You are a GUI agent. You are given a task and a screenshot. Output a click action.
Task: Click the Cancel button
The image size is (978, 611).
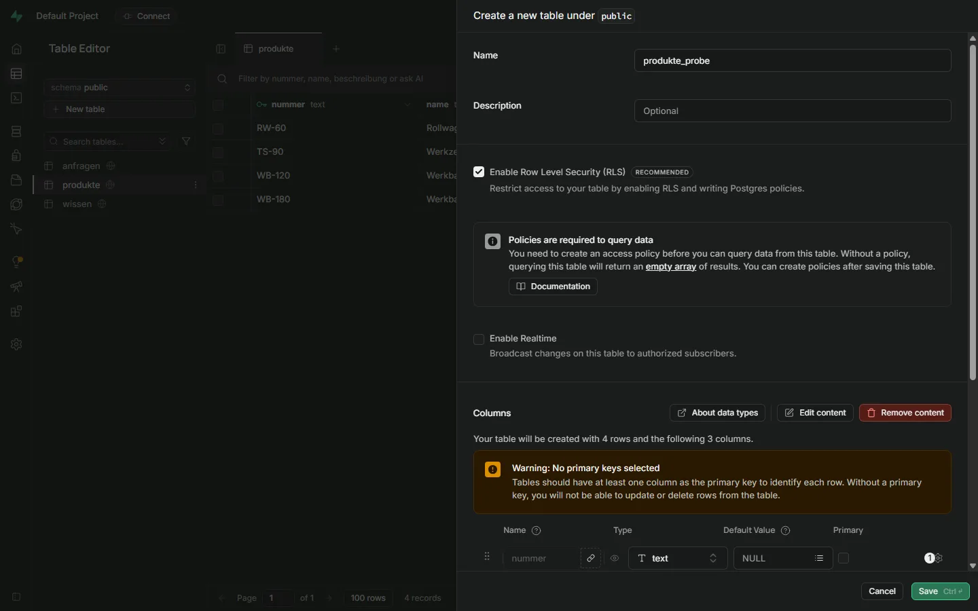click(x=882, y=591)
